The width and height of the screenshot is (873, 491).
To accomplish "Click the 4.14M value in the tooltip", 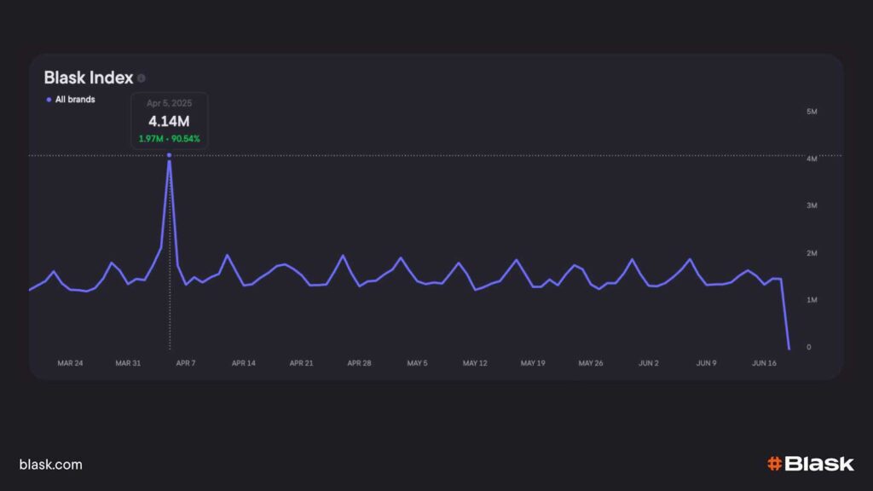I will click(x=169, y=120).
